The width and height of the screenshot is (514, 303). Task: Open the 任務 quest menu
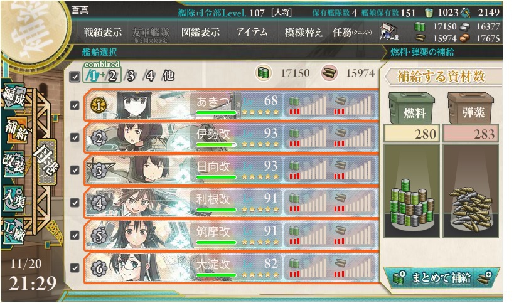(x=352, y=33)
